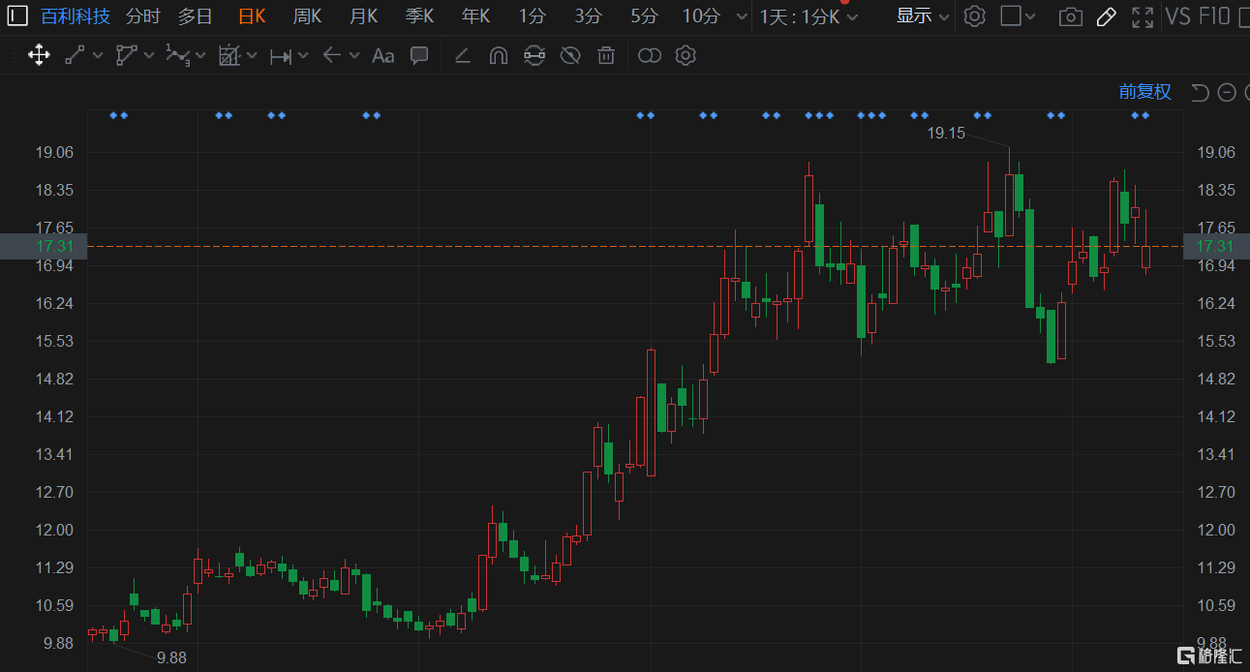The height and width of the screenshot is (672, 1250).
Task: Expand the line drawing tool dropdown arrow
Action: click(x=98, y=56)
